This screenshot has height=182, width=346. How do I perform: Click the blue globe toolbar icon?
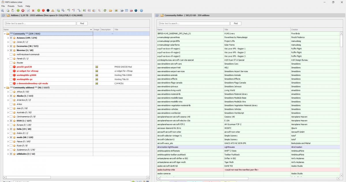click(136, 11)
